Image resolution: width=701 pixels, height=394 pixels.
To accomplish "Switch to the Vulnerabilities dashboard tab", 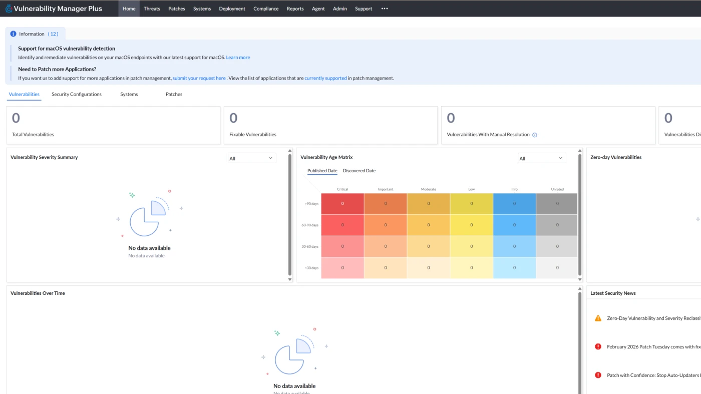I will 24,94.
